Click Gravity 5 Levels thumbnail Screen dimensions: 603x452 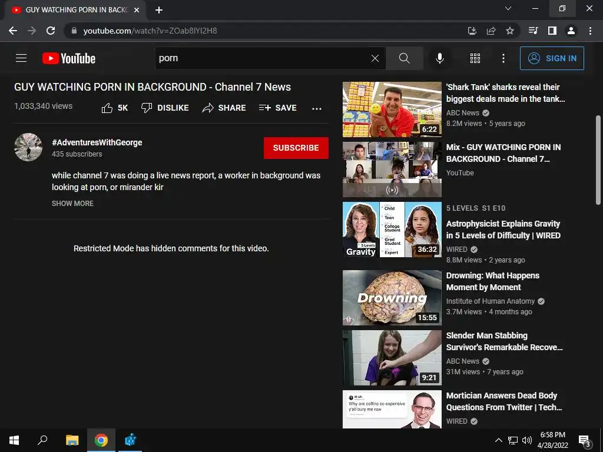[x=392, y=230]
